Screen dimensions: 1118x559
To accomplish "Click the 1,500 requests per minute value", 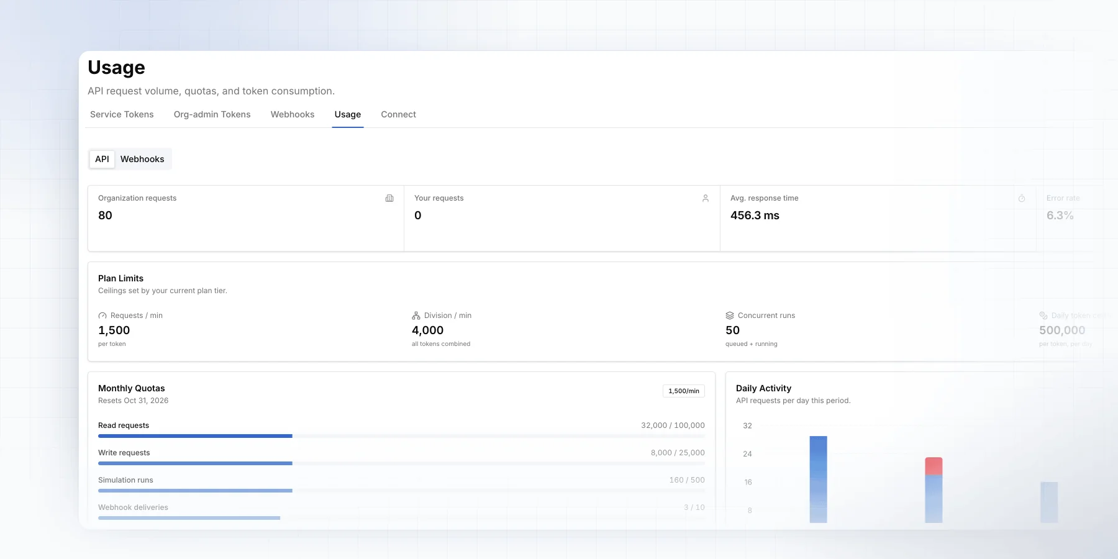I will [x=114, y=330].
